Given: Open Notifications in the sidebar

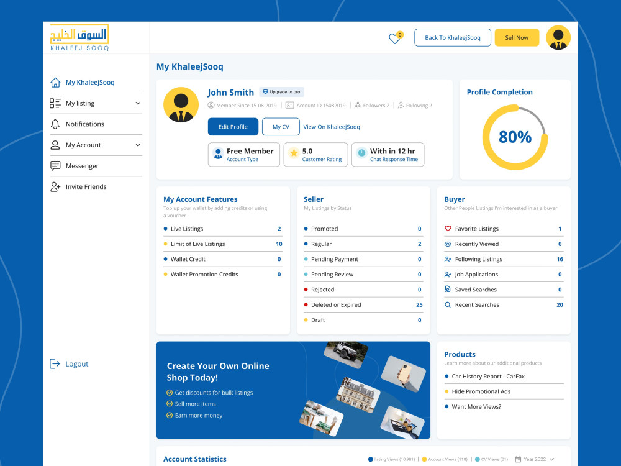Looking at the screenshot, I should coord(96,124).
